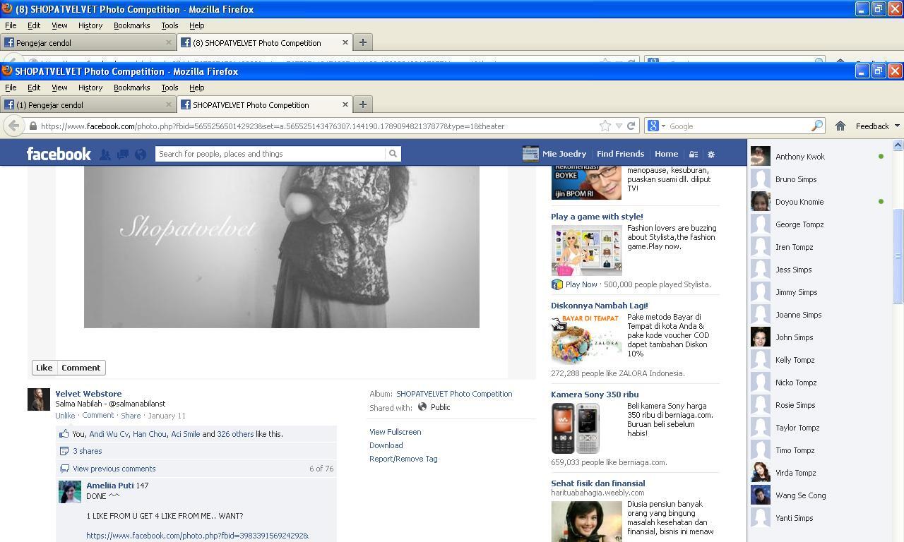Click the Like button under the photo
The width and height of the screenshot is (904, 542).
pos(44,368)
